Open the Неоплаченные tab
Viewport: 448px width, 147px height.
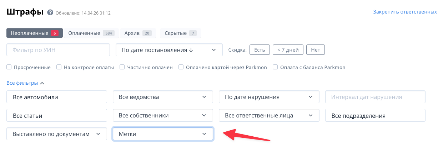(34, 33)
